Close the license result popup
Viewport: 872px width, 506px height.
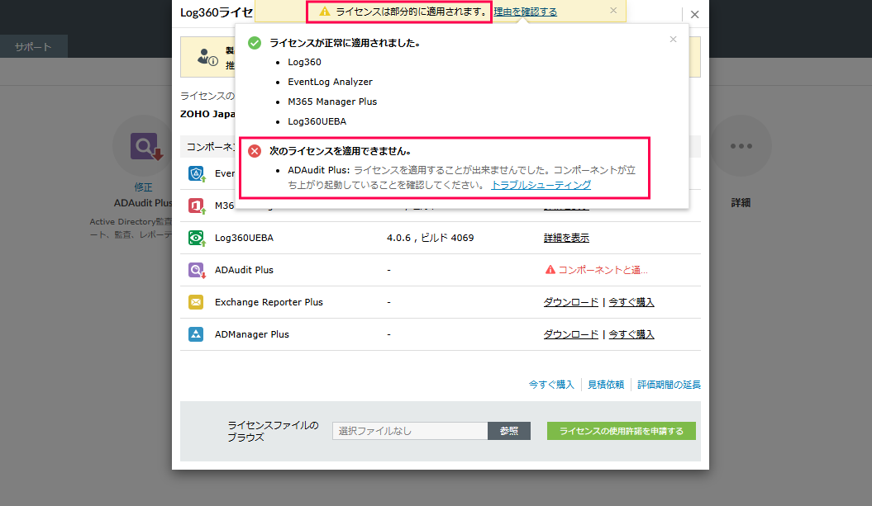673,40
